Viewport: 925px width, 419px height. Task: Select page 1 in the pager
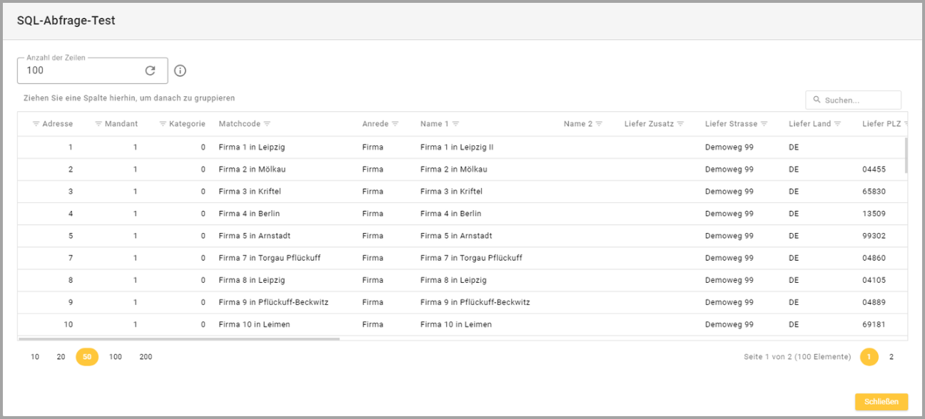(x=869, y=357)
